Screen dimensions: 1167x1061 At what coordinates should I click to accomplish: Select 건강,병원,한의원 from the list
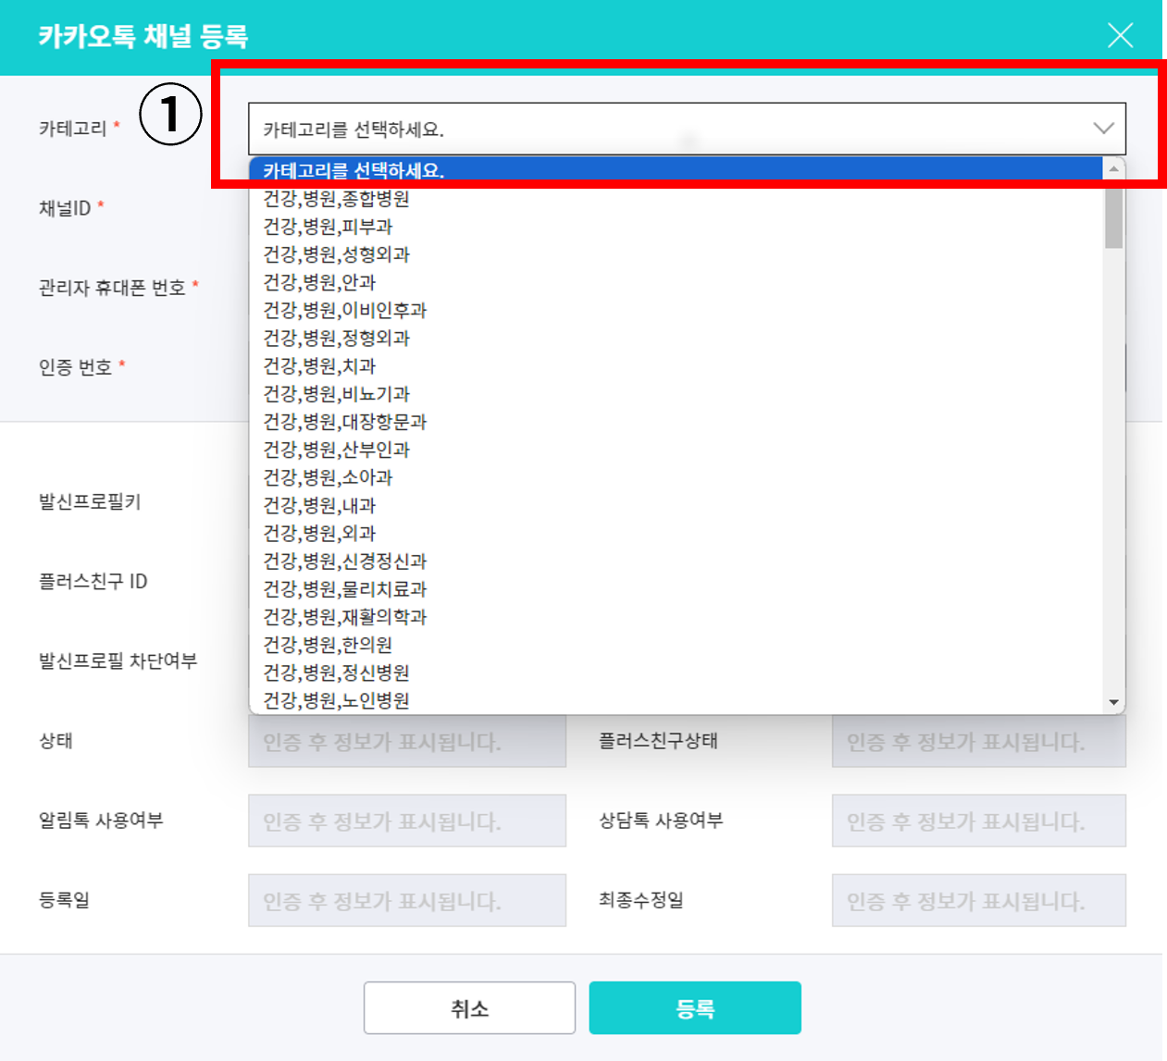[677, 645]
